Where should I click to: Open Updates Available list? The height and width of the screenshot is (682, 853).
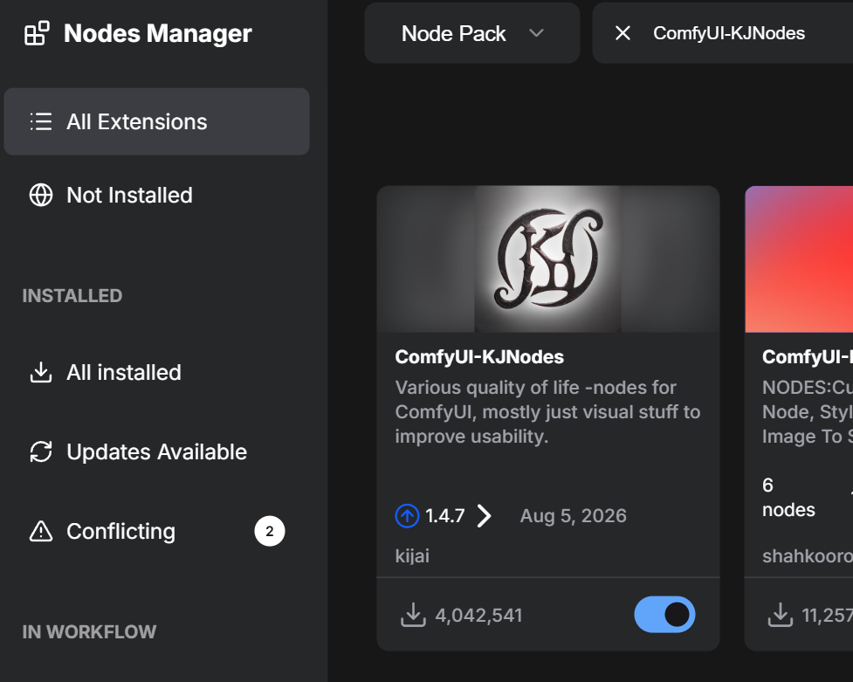tap(156, 451)
